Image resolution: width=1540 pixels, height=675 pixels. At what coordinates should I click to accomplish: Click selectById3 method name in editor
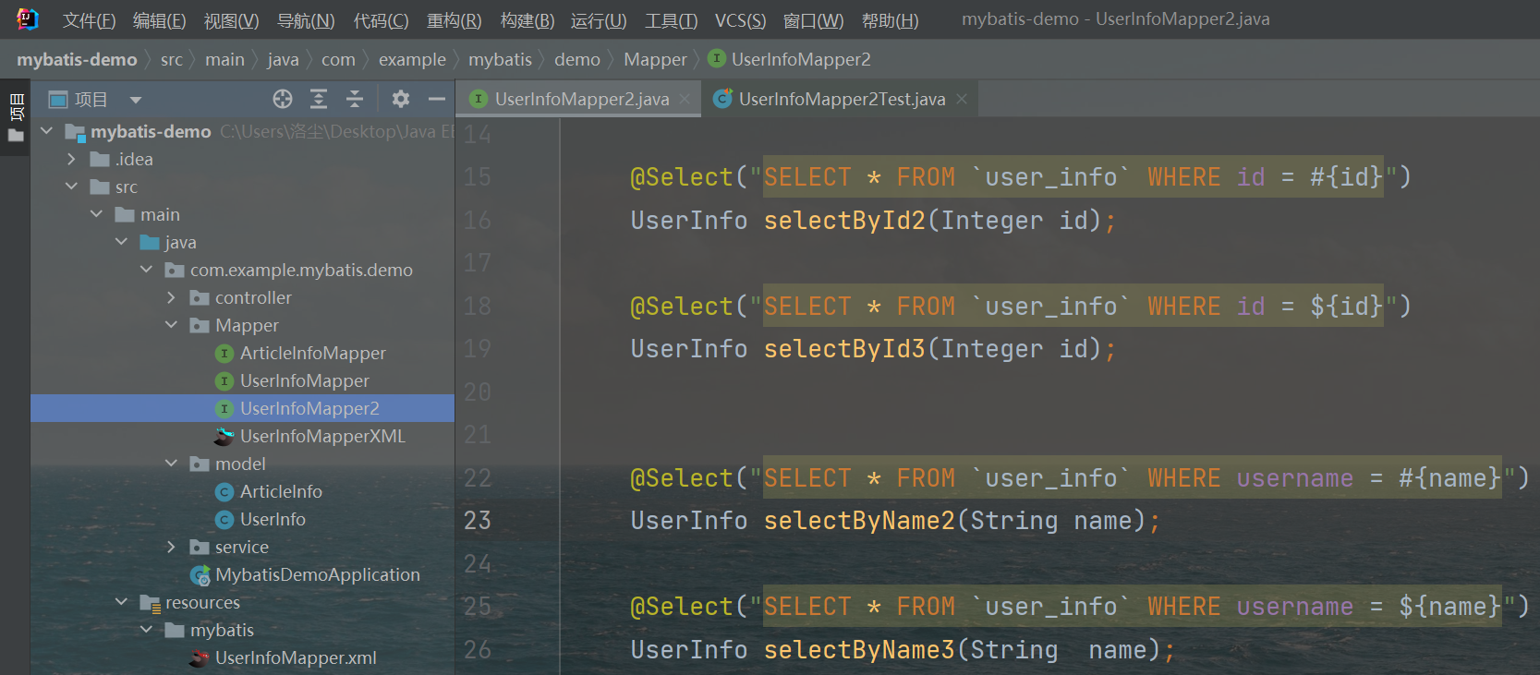point(844,349)
